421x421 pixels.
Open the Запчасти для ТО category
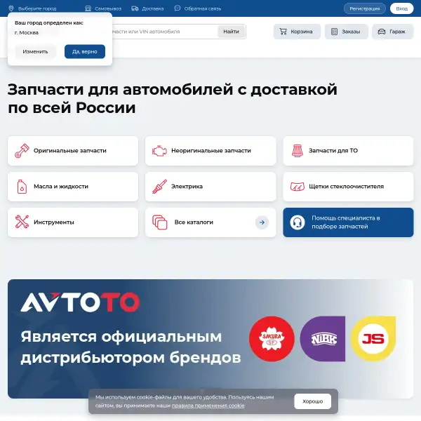pos(348,151)
